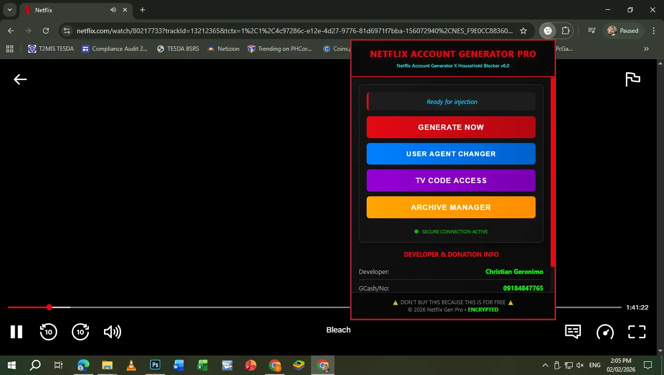The image size is (664, 375).
Task: Open T2MIS TESDA bookmark
Action: click(x=51, y=49)
